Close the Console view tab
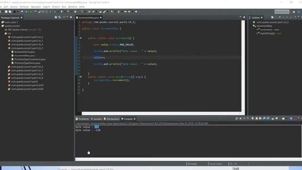The height and width of the screenshot is (170, 302). 134,119
